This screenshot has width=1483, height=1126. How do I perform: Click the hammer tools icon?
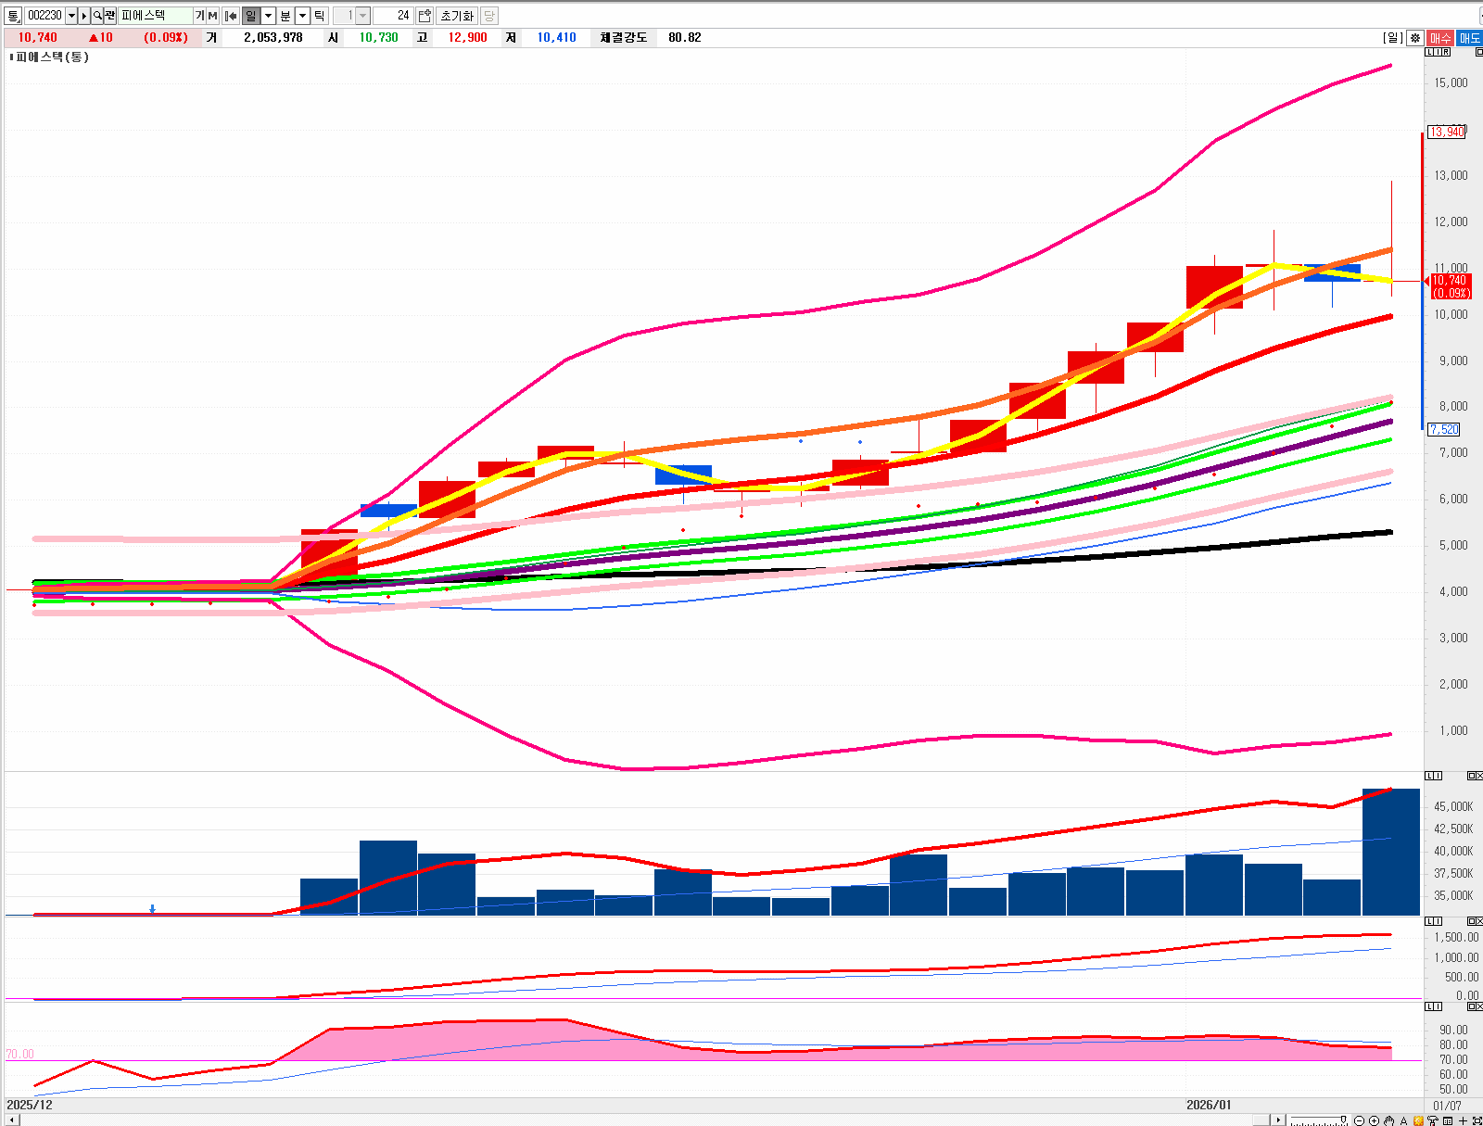click(x=1433, y=1120)
